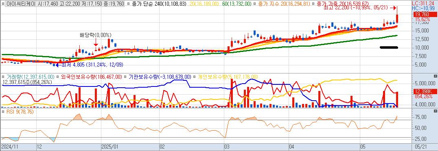Click the 12 month date axis label

pos(39,146)
